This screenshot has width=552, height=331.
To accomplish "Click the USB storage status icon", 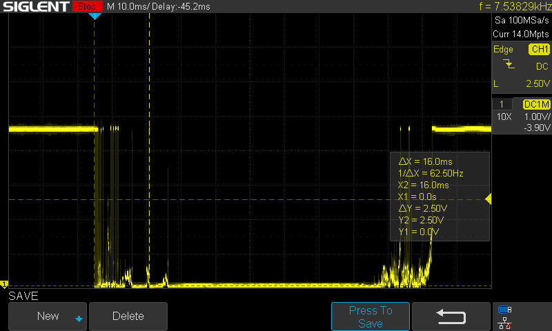I will coord(505,310).
